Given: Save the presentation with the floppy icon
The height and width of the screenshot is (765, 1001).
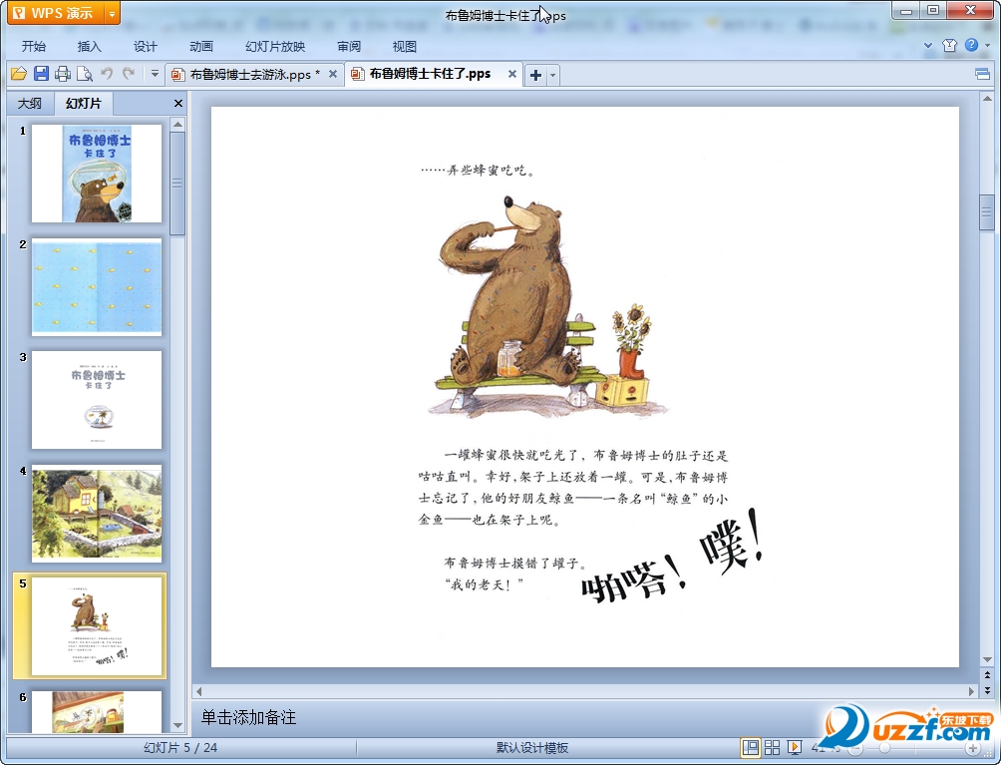Looking at the screenshot, I should point(41,74).
